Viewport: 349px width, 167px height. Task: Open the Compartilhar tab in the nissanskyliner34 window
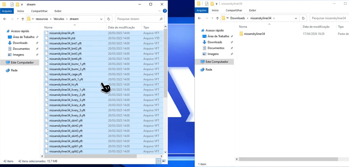click(x=234, y=10)
